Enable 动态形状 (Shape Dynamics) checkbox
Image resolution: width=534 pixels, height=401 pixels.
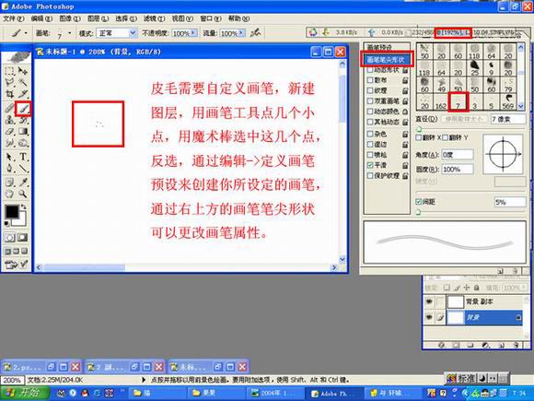(x=370, y=70)
